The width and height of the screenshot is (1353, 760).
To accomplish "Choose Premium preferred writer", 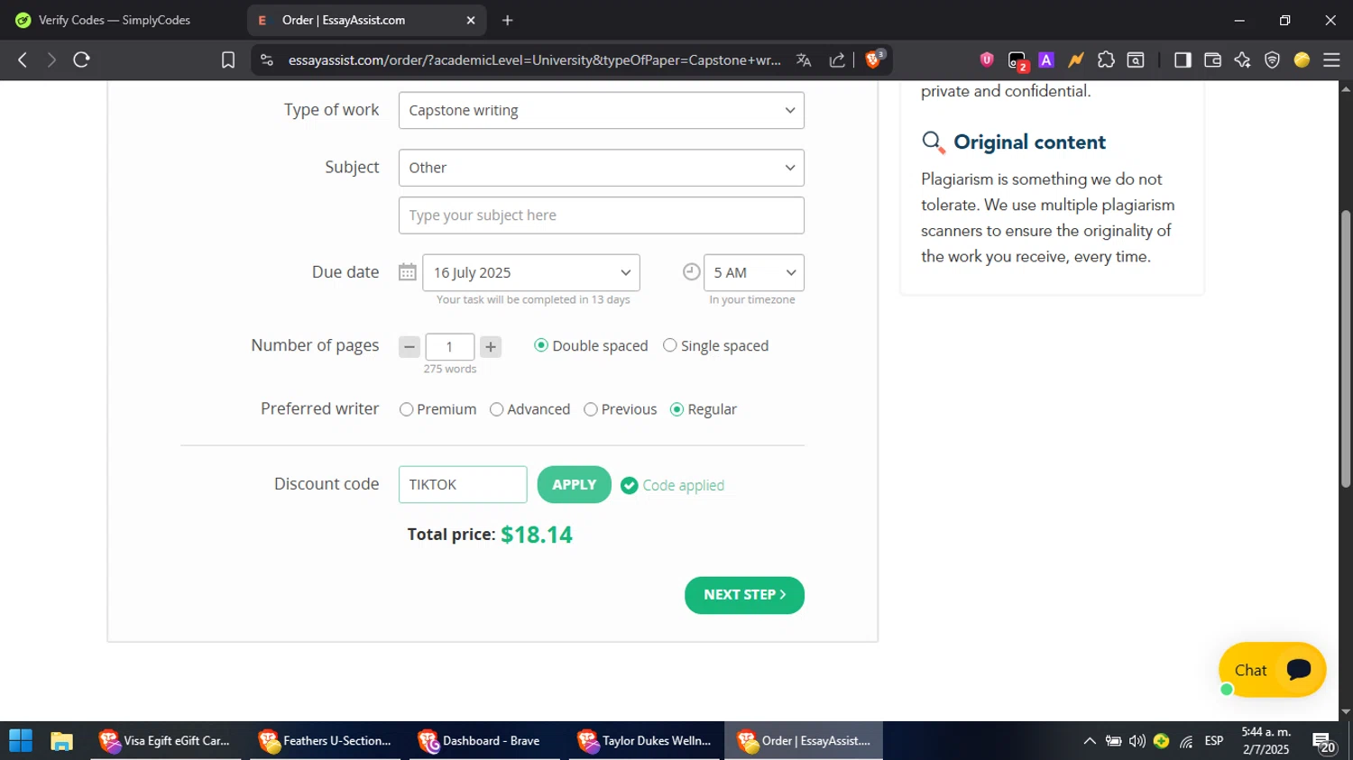I will [x=437, y=409].
